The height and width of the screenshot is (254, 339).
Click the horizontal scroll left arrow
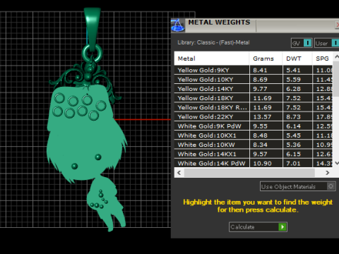179,173
